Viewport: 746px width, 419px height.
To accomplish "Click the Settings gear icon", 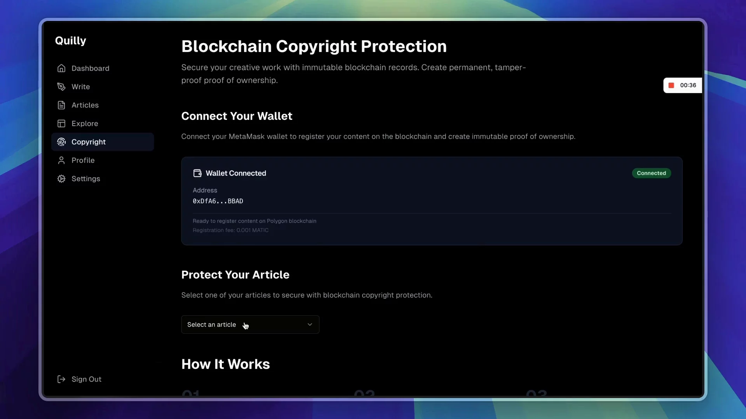I will [x=61, y=179].
